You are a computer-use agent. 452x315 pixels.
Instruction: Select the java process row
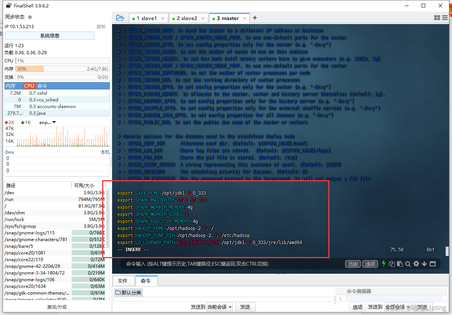point(57,113)
